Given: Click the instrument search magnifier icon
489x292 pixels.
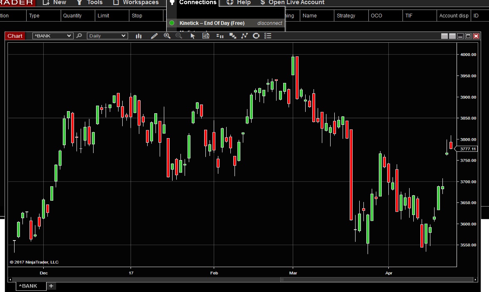Looking at the screenshot, I should [x=79, y=36].
